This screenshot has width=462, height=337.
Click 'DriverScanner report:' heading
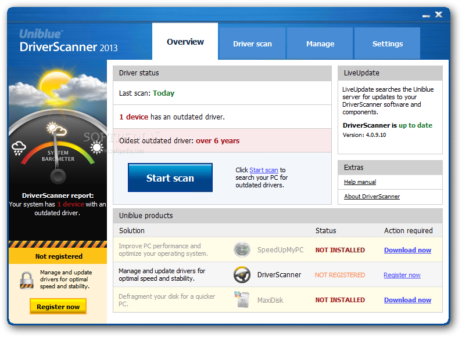pos(58,195)
